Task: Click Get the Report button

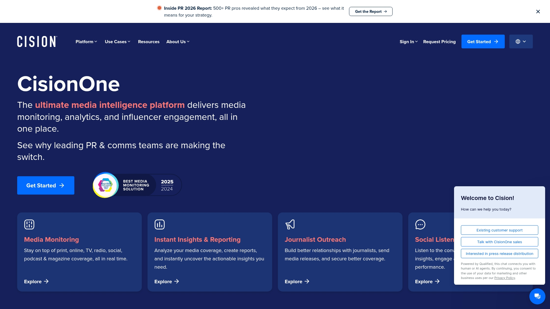Action: pyautogui.click(x=371, y=11)
